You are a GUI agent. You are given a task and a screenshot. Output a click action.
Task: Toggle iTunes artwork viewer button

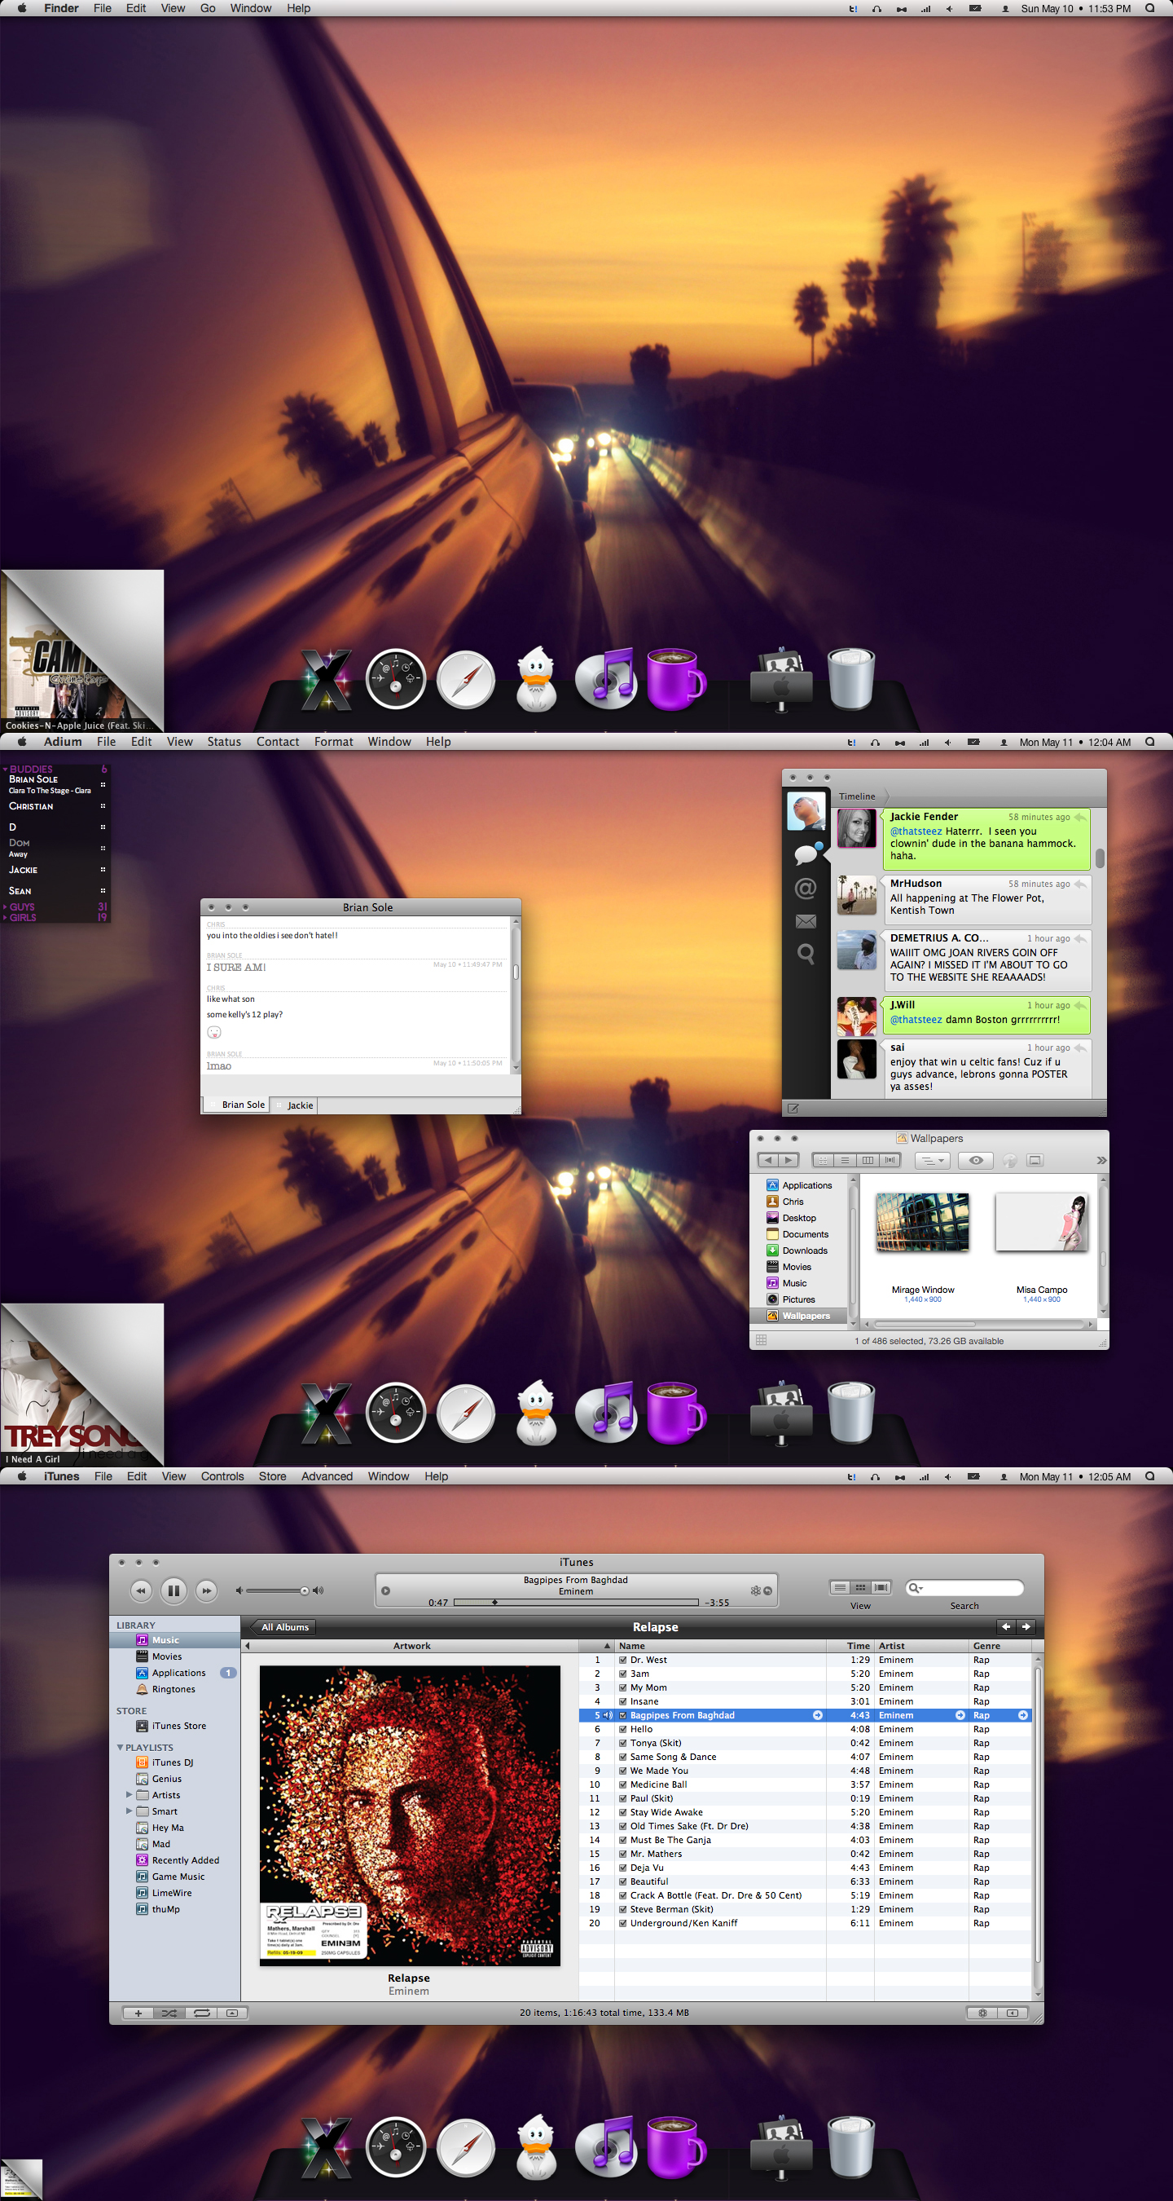tap(232, 2013)
